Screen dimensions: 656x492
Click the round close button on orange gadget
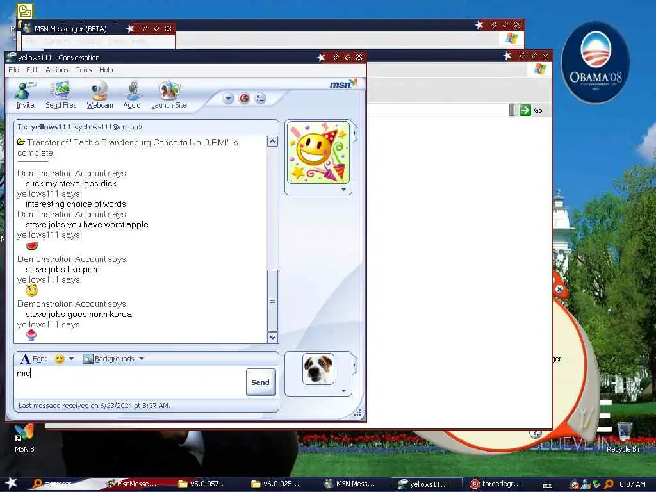pyautogui.click(x=559, y=289)
